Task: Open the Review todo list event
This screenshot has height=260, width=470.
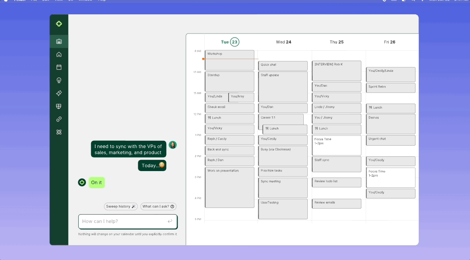Action: pos(337,183)
